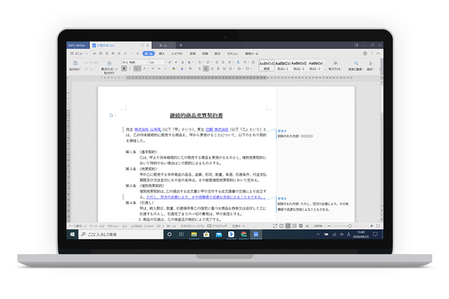Select left alignment button
This screenshot has height=299, width=449.
200,69
